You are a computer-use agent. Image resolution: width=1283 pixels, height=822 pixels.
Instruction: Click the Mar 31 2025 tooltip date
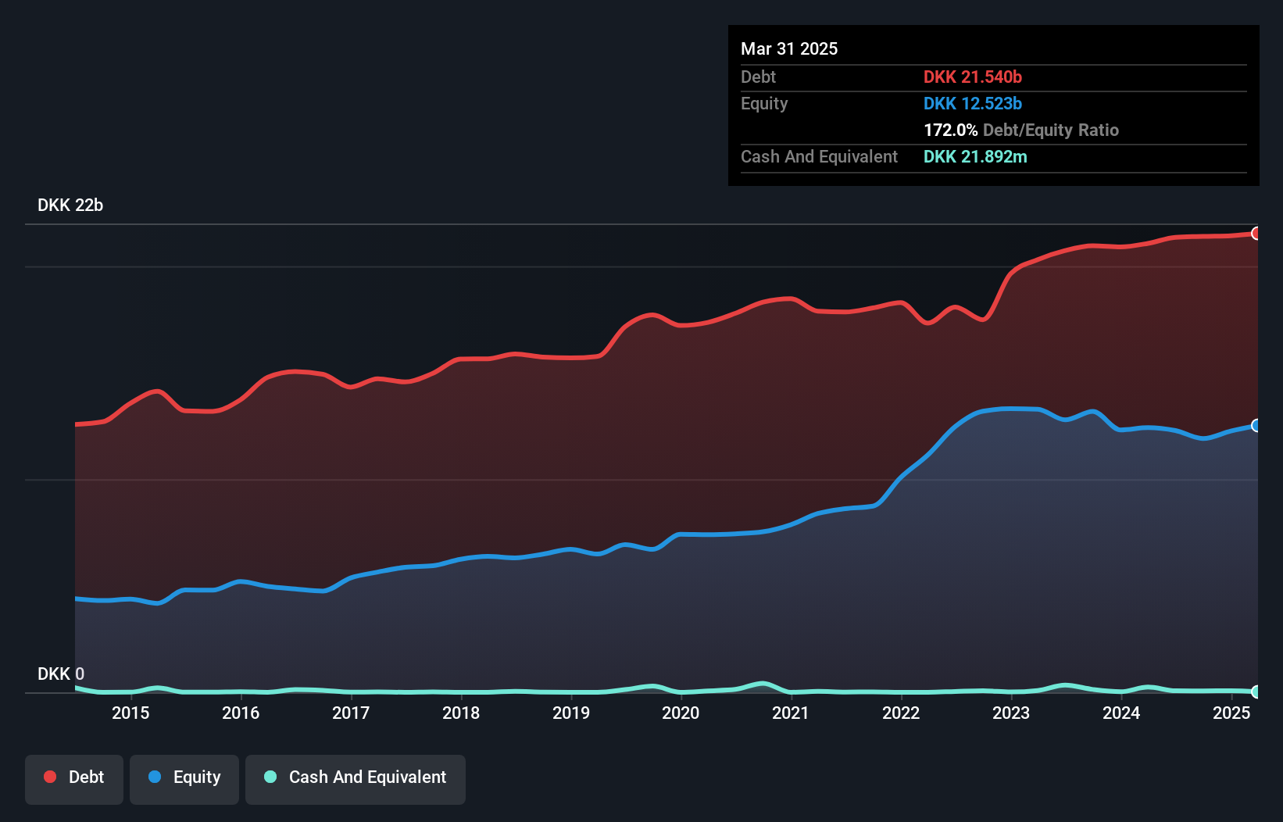pos(789,48)
